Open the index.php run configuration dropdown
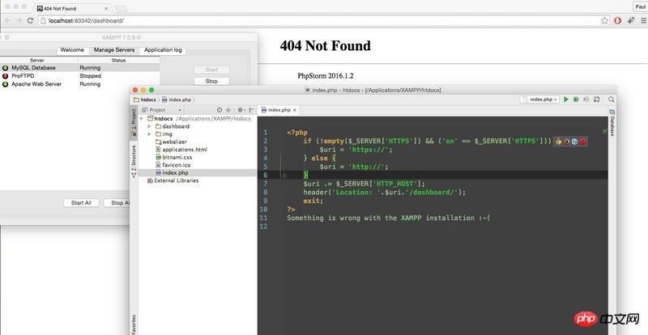This screenshot has height=335, width=648. point(539,100)
